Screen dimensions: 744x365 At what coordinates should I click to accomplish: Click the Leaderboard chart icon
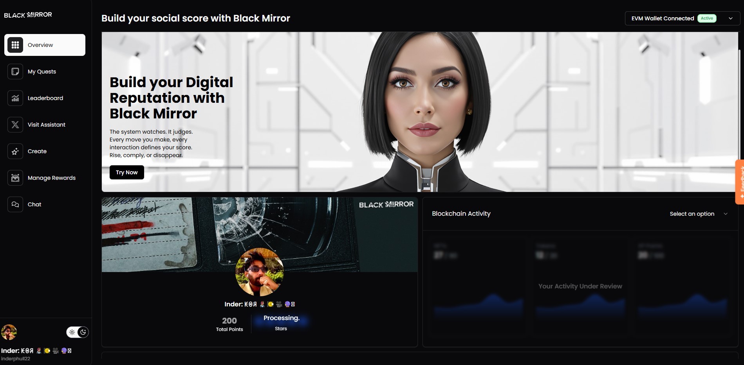coord(15,98)
